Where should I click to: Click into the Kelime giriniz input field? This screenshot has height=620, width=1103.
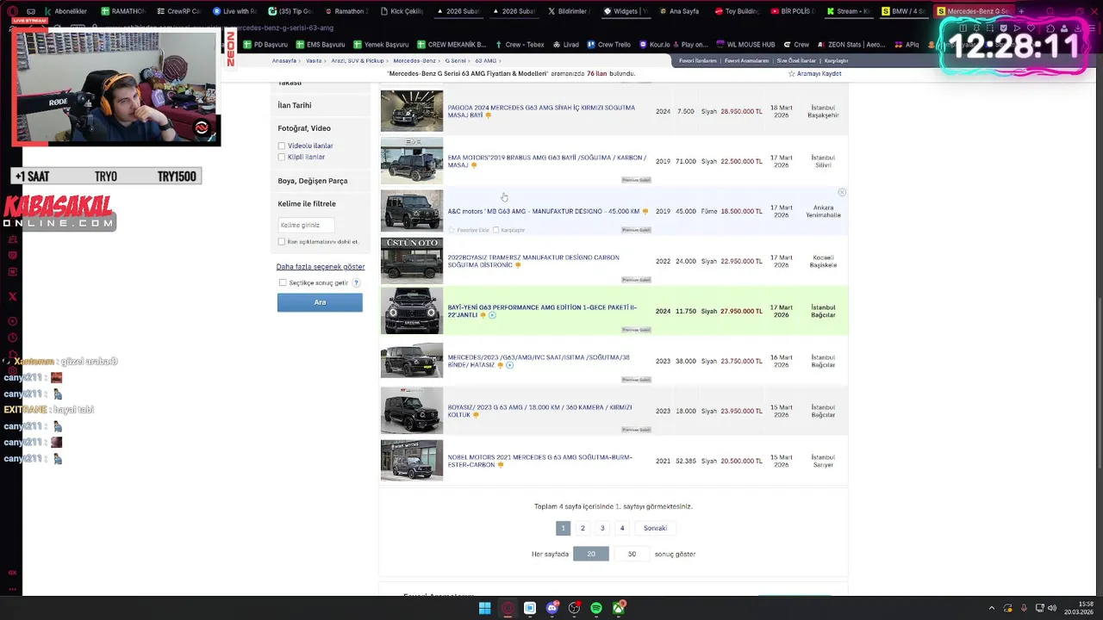click(x=306, y=225)
